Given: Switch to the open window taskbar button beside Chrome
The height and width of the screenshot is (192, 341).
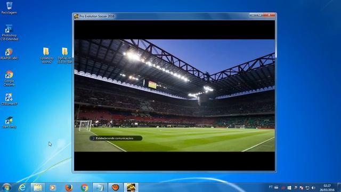Looking at the screenshot, I should point(100,187).
